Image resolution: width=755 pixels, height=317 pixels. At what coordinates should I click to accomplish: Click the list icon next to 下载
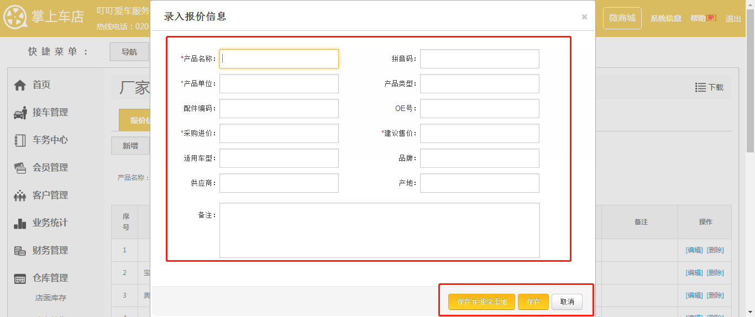(700, 87)
